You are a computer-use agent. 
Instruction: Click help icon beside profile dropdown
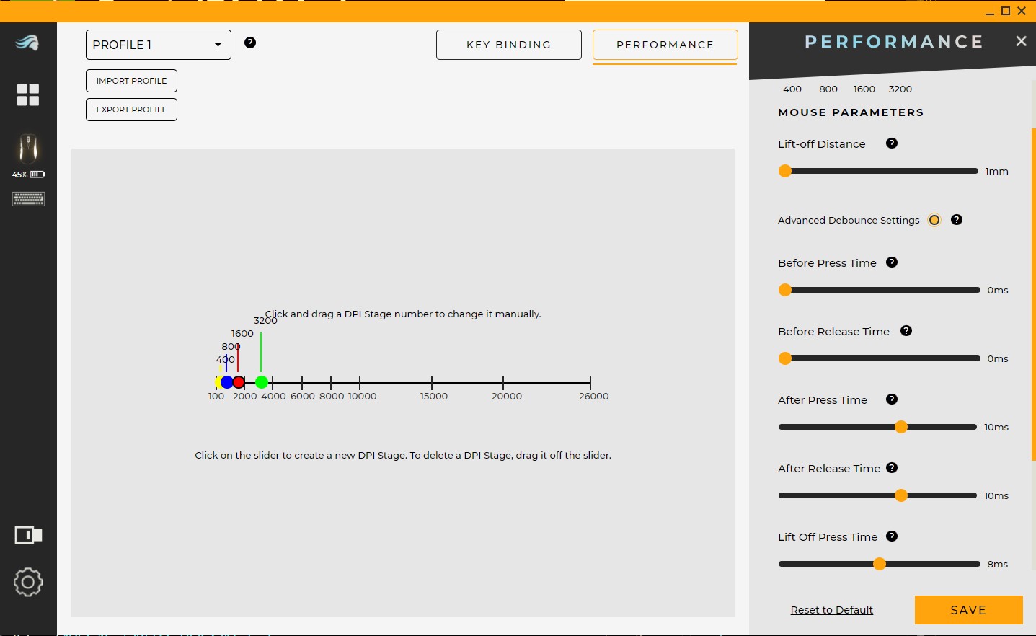pos(250,43)
